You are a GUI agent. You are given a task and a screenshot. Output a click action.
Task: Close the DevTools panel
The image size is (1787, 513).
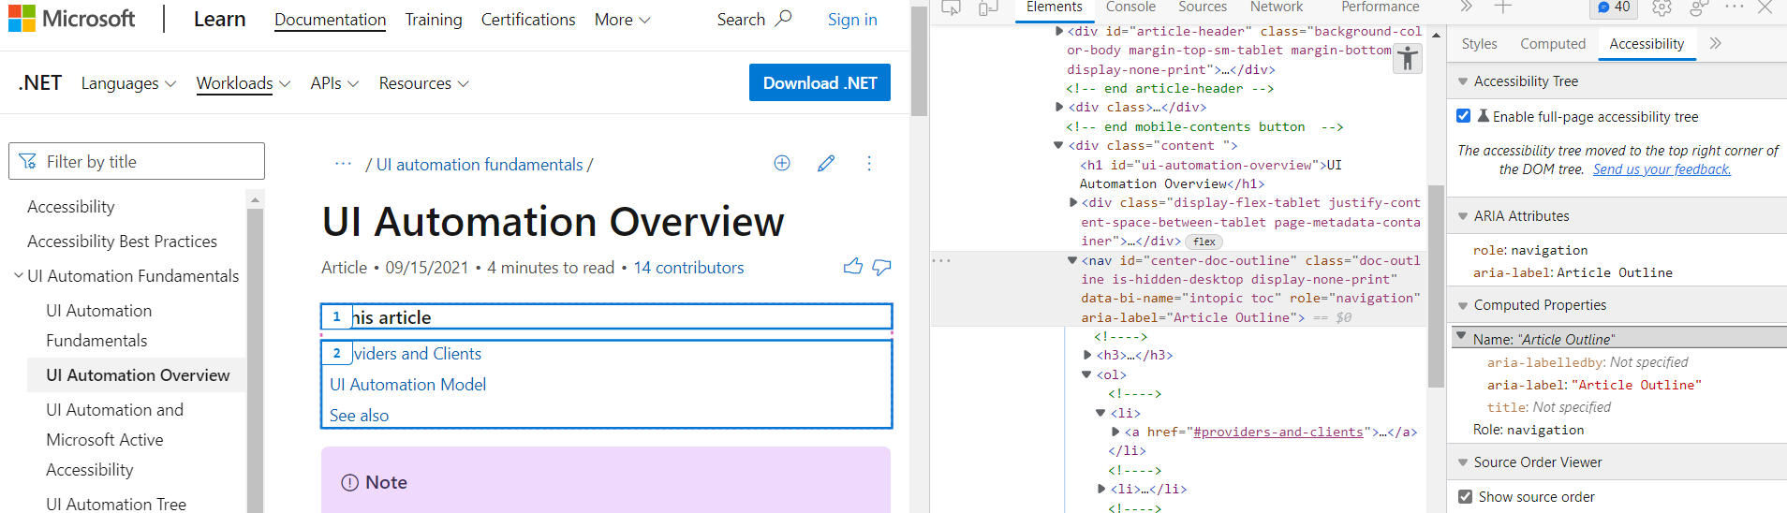pos(1765,7)
